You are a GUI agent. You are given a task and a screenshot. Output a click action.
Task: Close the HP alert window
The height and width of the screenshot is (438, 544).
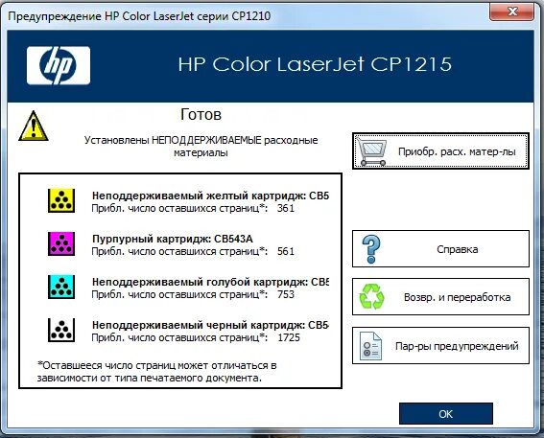coord(511,12)
